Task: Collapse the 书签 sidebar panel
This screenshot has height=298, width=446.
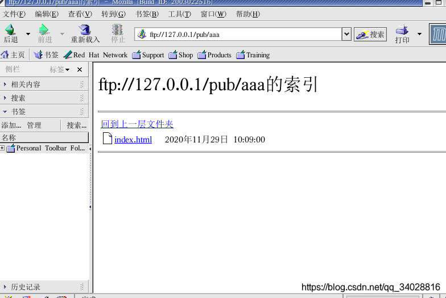Action: 44,111
